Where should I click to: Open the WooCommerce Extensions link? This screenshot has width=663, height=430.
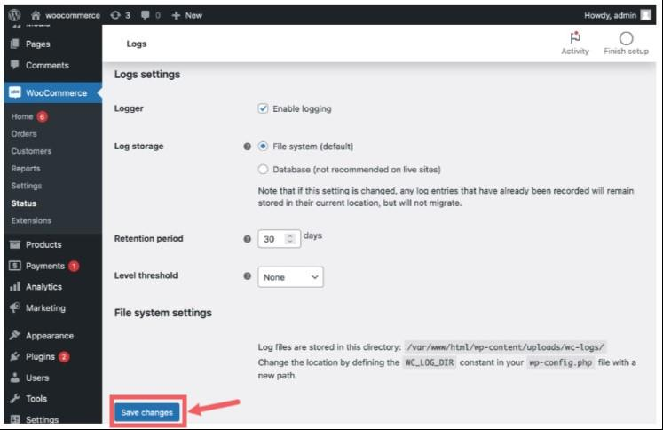31,220
